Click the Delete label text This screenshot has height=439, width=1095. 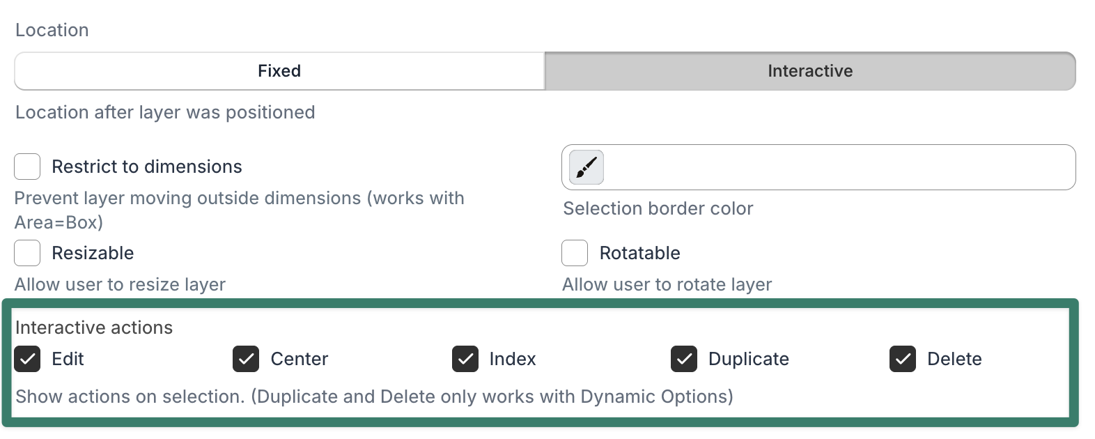[954, 359]
